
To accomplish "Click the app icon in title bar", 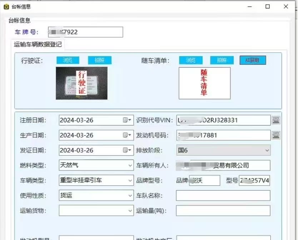I will pos(6,6).
